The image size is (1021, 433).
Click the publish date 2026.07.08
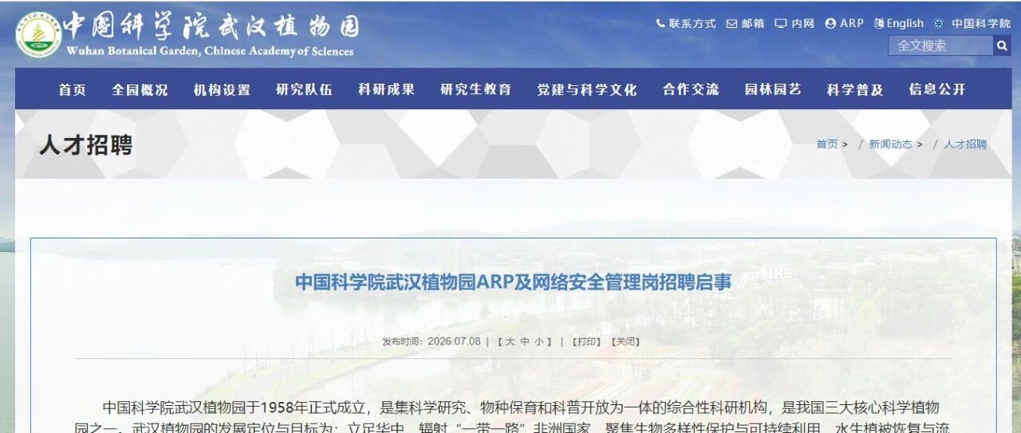454,341
